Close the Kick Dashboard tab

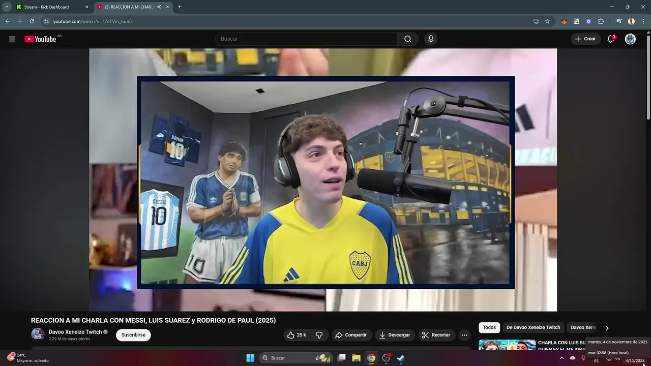pos(86,7)
